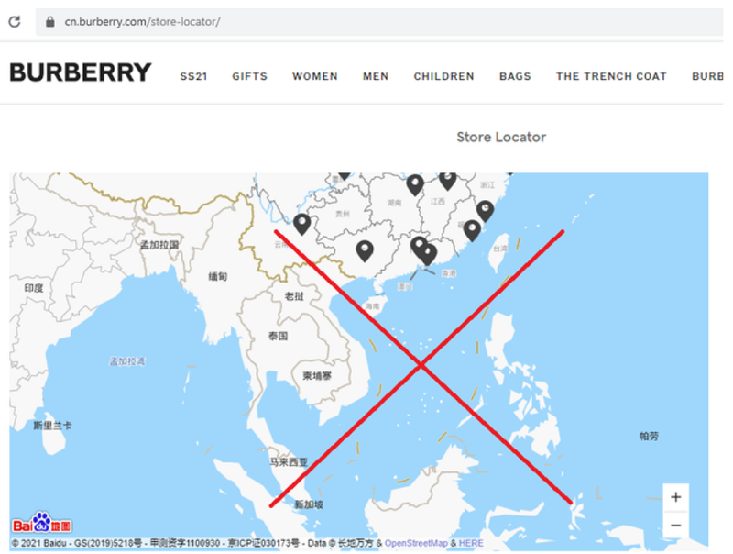Image resolution: width=733 pixels, height=554 pixels.
Task: Click the store pin nearest Taiwan strait
Action: (472, 229)
